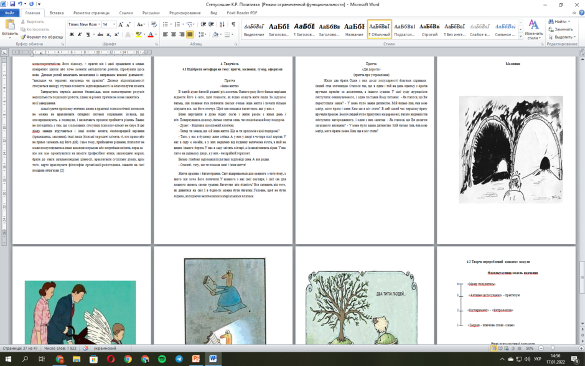Open Opera browser from the taskbar
585x366 pixels.
(x=111, y=359)
